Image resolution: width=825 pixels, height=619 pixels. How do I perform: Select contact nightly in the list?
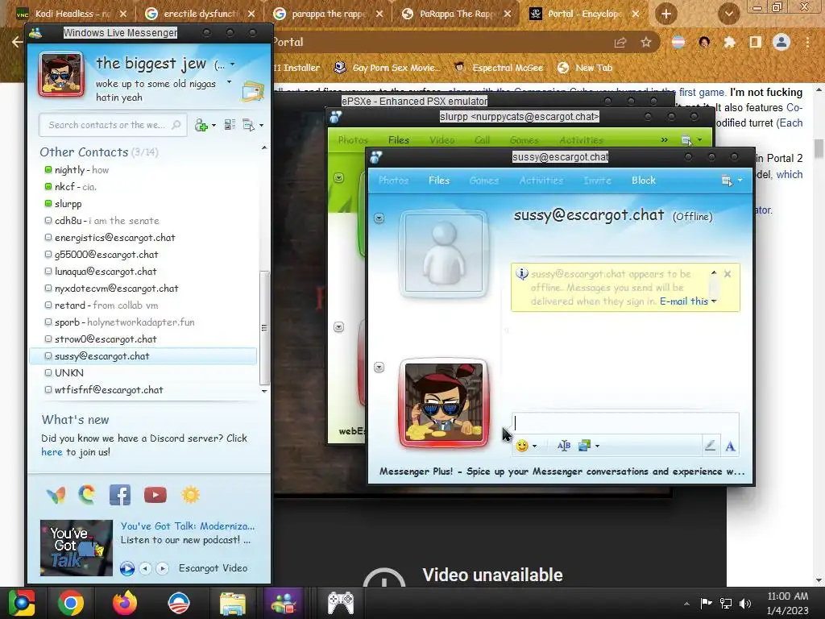pyautogui.click(x=142, y=170)
